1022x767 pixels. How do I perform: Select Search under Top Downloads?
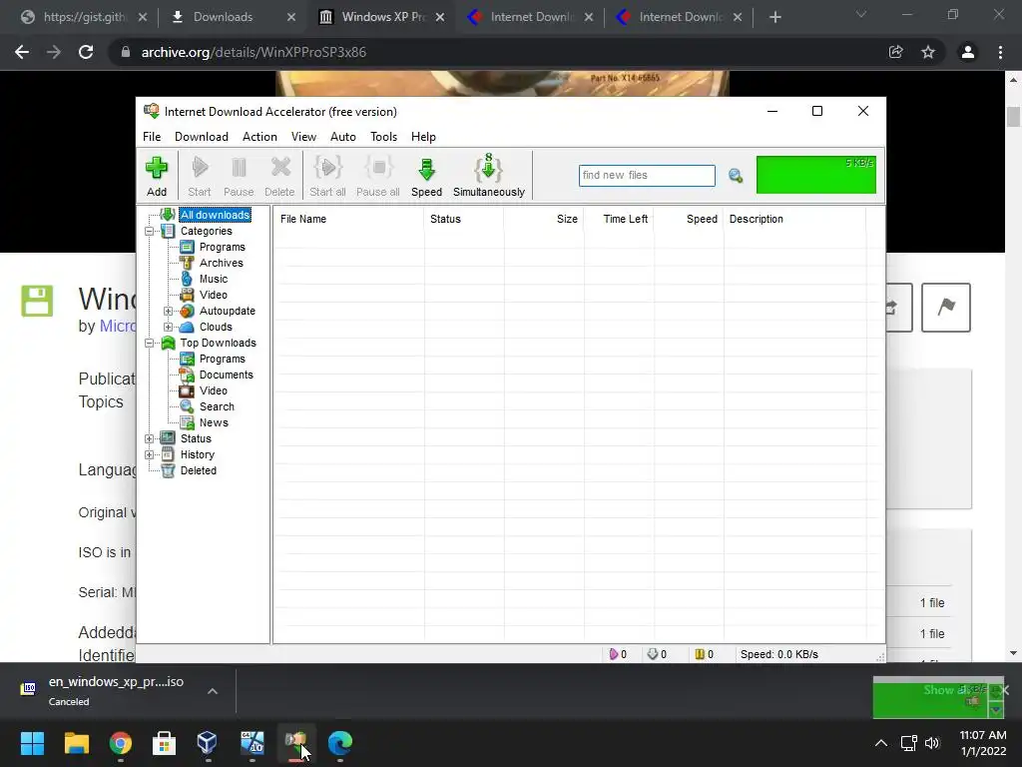click(x=217, y=407)
